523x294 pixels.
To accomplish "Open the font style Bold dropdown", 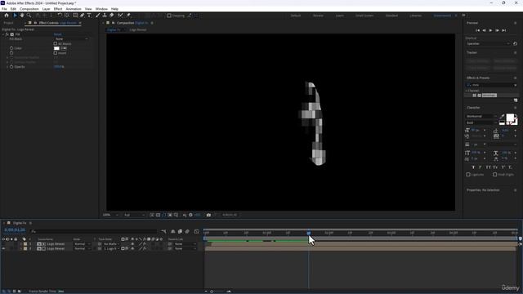I will click(481, 122).
